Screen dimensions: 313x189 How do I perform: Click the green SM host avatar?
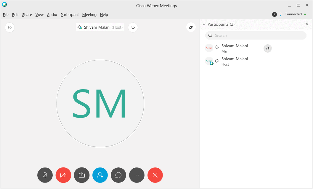pos(209,61)
